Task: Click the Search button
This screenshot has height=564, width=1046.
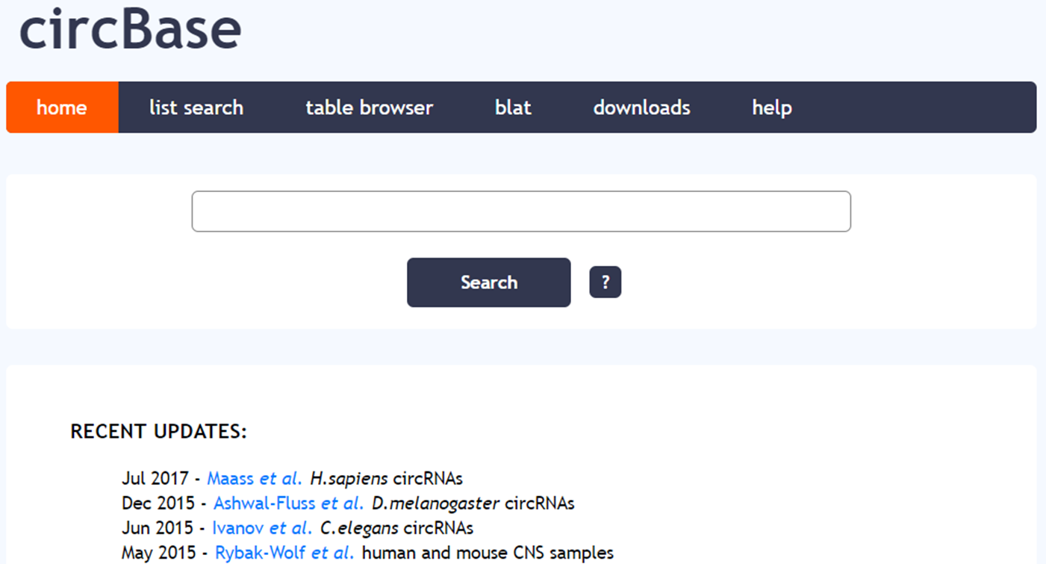Action: point(489,282)
